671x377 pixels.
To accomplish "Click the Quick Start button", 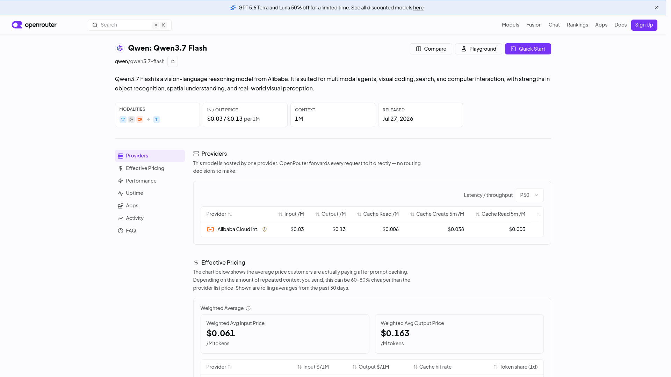I will click(x=528, y=49).
